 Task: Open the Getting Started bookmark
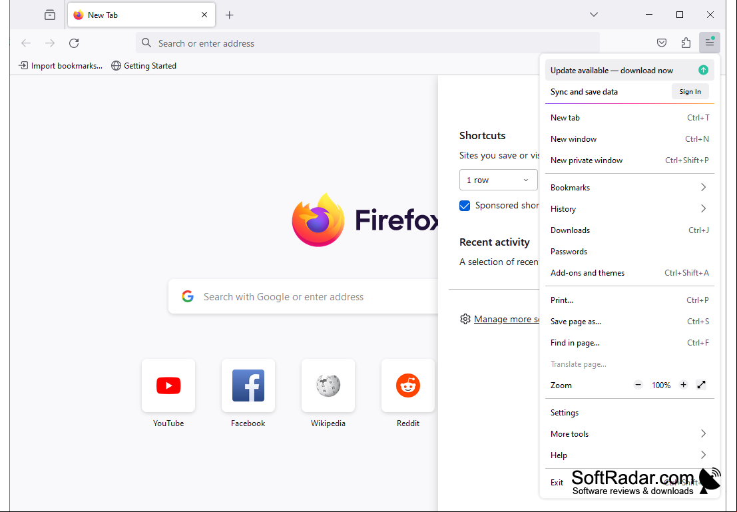(x=144, y=66)
